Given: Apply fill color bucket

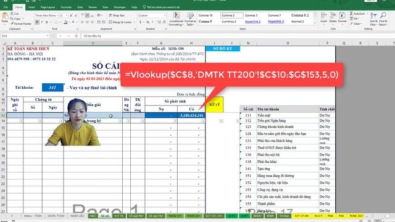Looking at the screenshot, I should pos(65,22).
